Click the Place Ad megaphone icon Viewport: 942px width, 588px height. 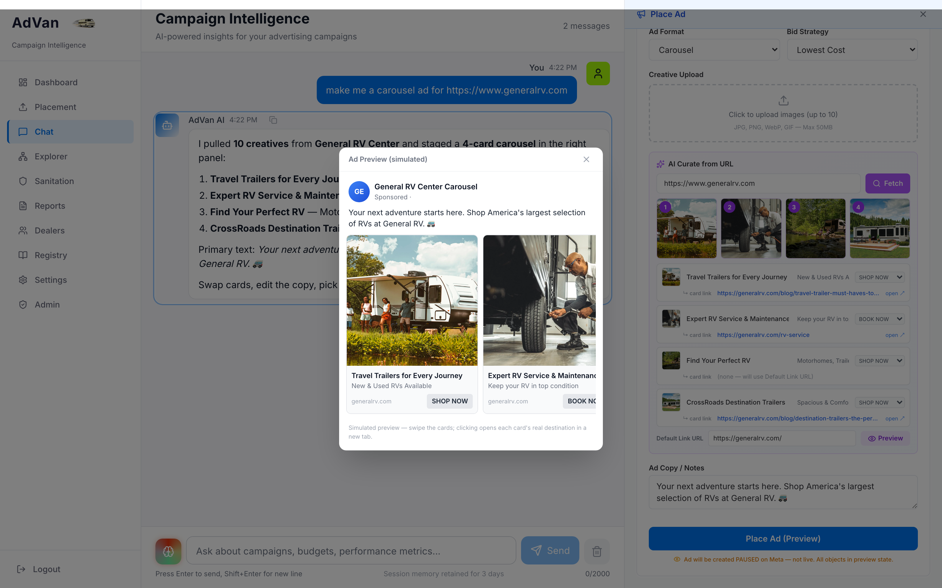pyautogui.click(x=641, y=14)
